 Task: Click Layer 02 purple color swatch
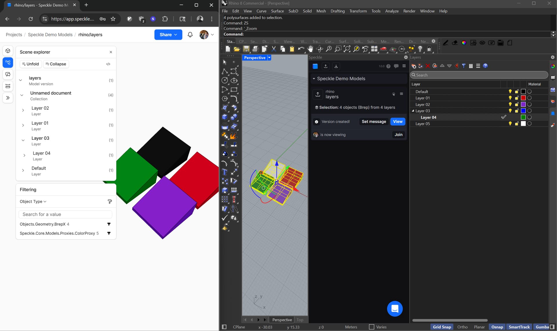(x=523, y=104)
